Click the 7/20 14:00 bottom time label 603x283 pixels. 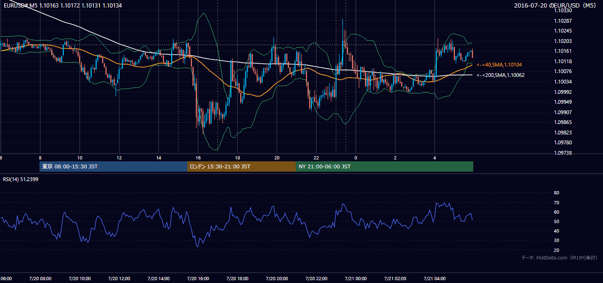tap(158, 278)
